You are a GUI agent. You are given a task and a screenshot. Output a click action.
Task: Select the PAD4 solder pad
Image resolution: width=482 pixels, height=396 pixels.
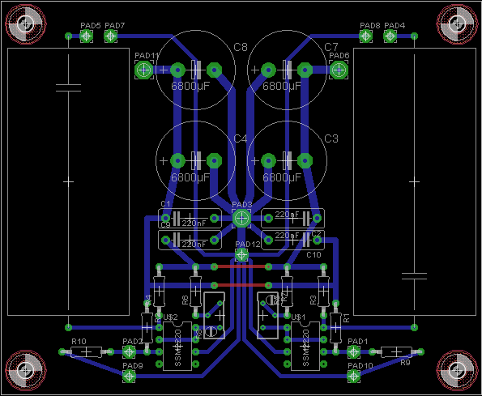click(390, 36)
